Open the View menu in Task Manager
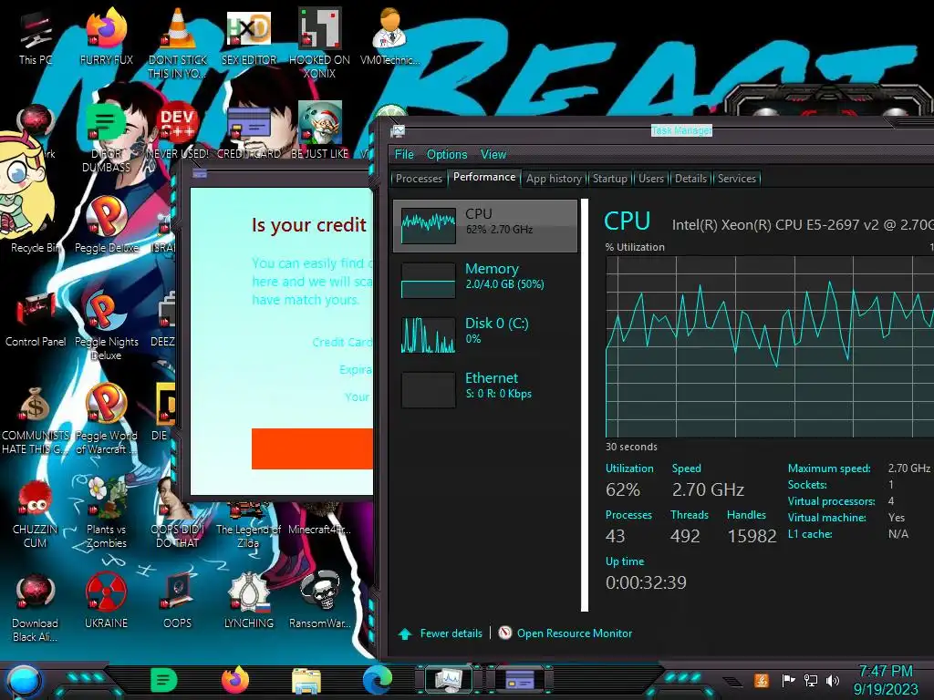 (x=493, y=154)
